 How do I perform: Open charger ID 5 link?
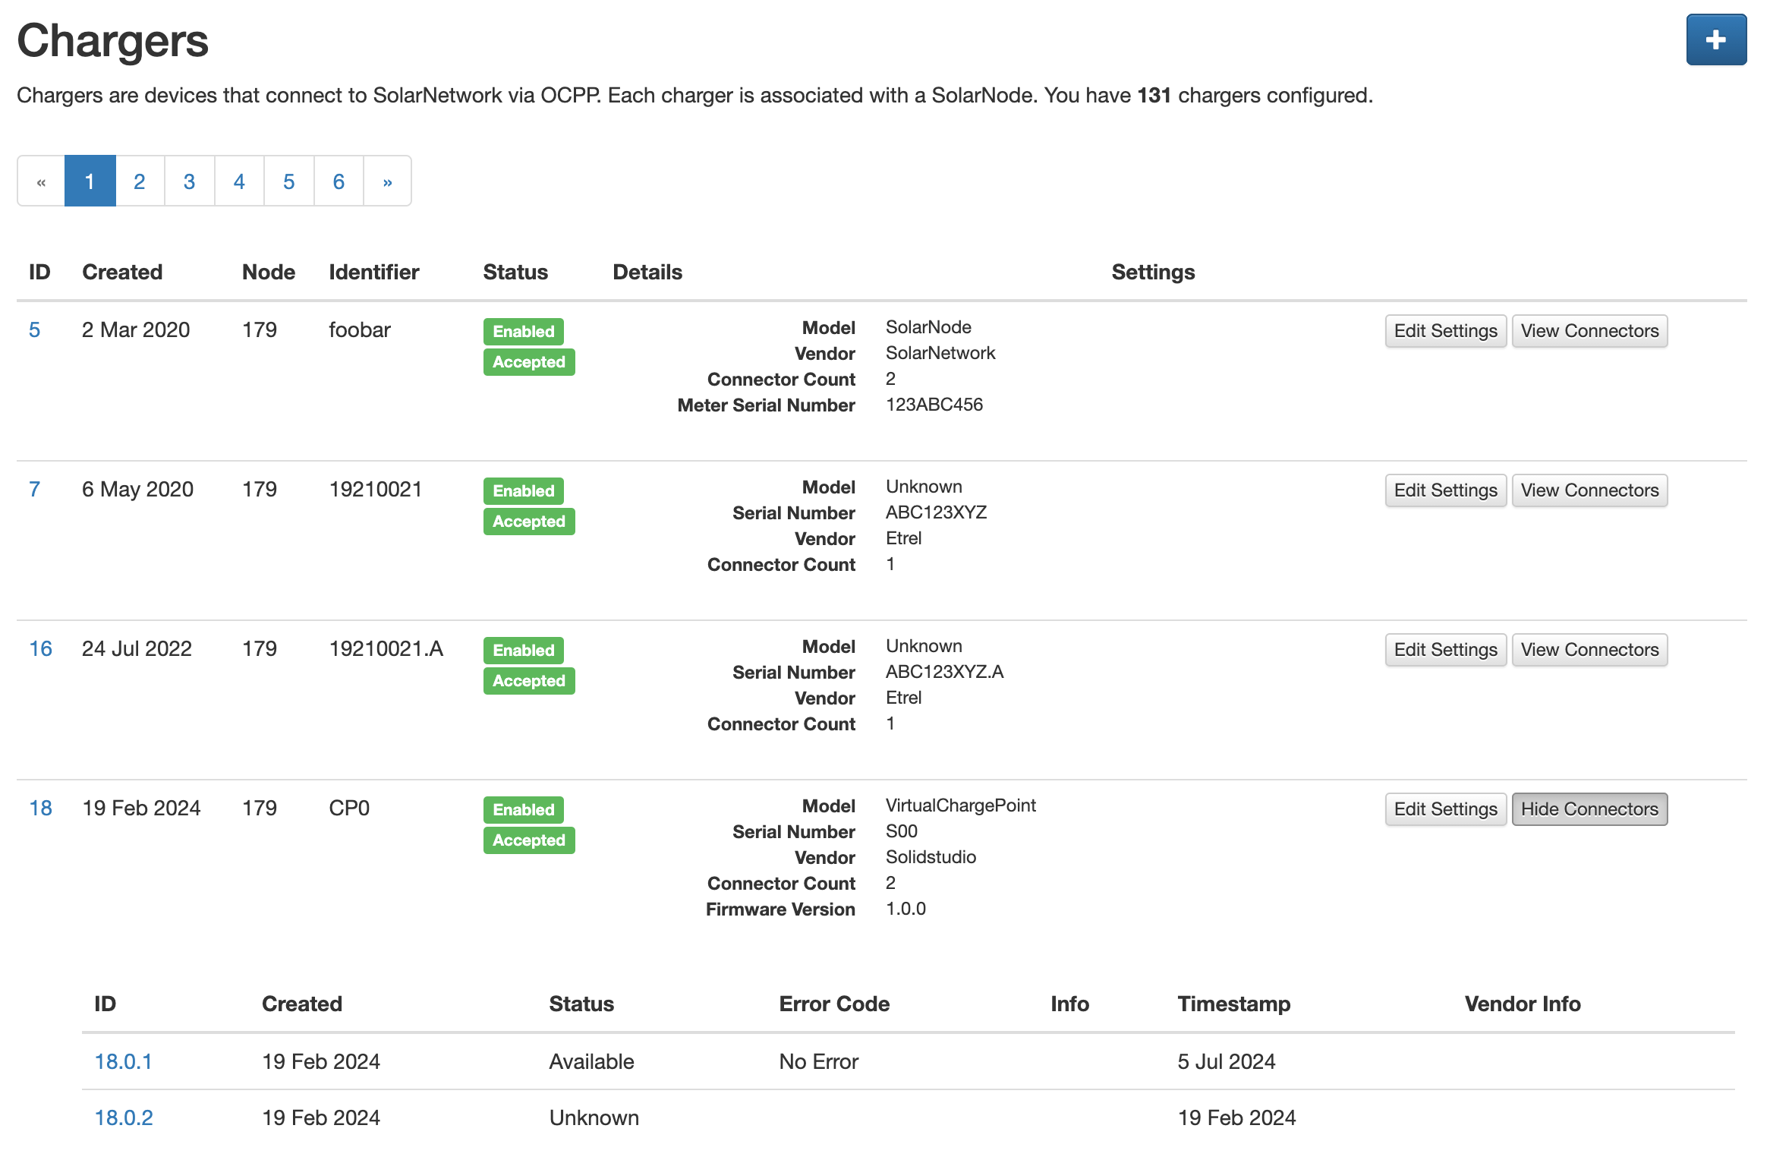tap(34, 329)
